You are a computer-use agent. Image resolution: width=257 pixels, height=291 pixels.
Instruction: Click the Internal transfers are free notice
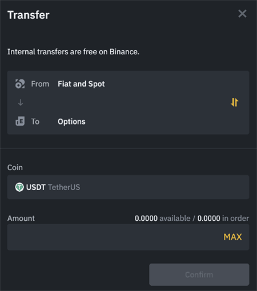pyautogui.click(x=73, y=52)
